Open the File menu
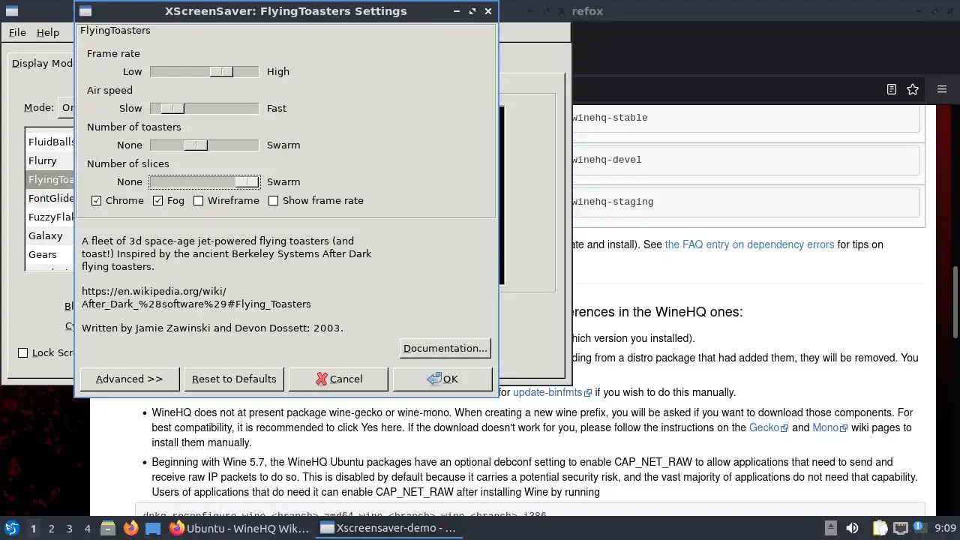Screen dimensions: 960x540 click(17, 32)
